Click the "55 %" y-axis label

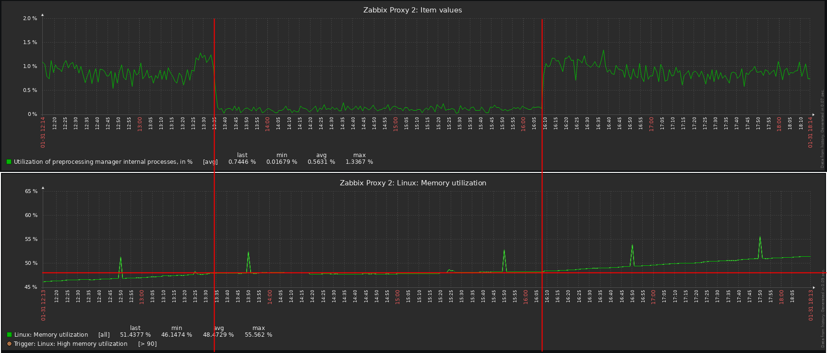31,239
